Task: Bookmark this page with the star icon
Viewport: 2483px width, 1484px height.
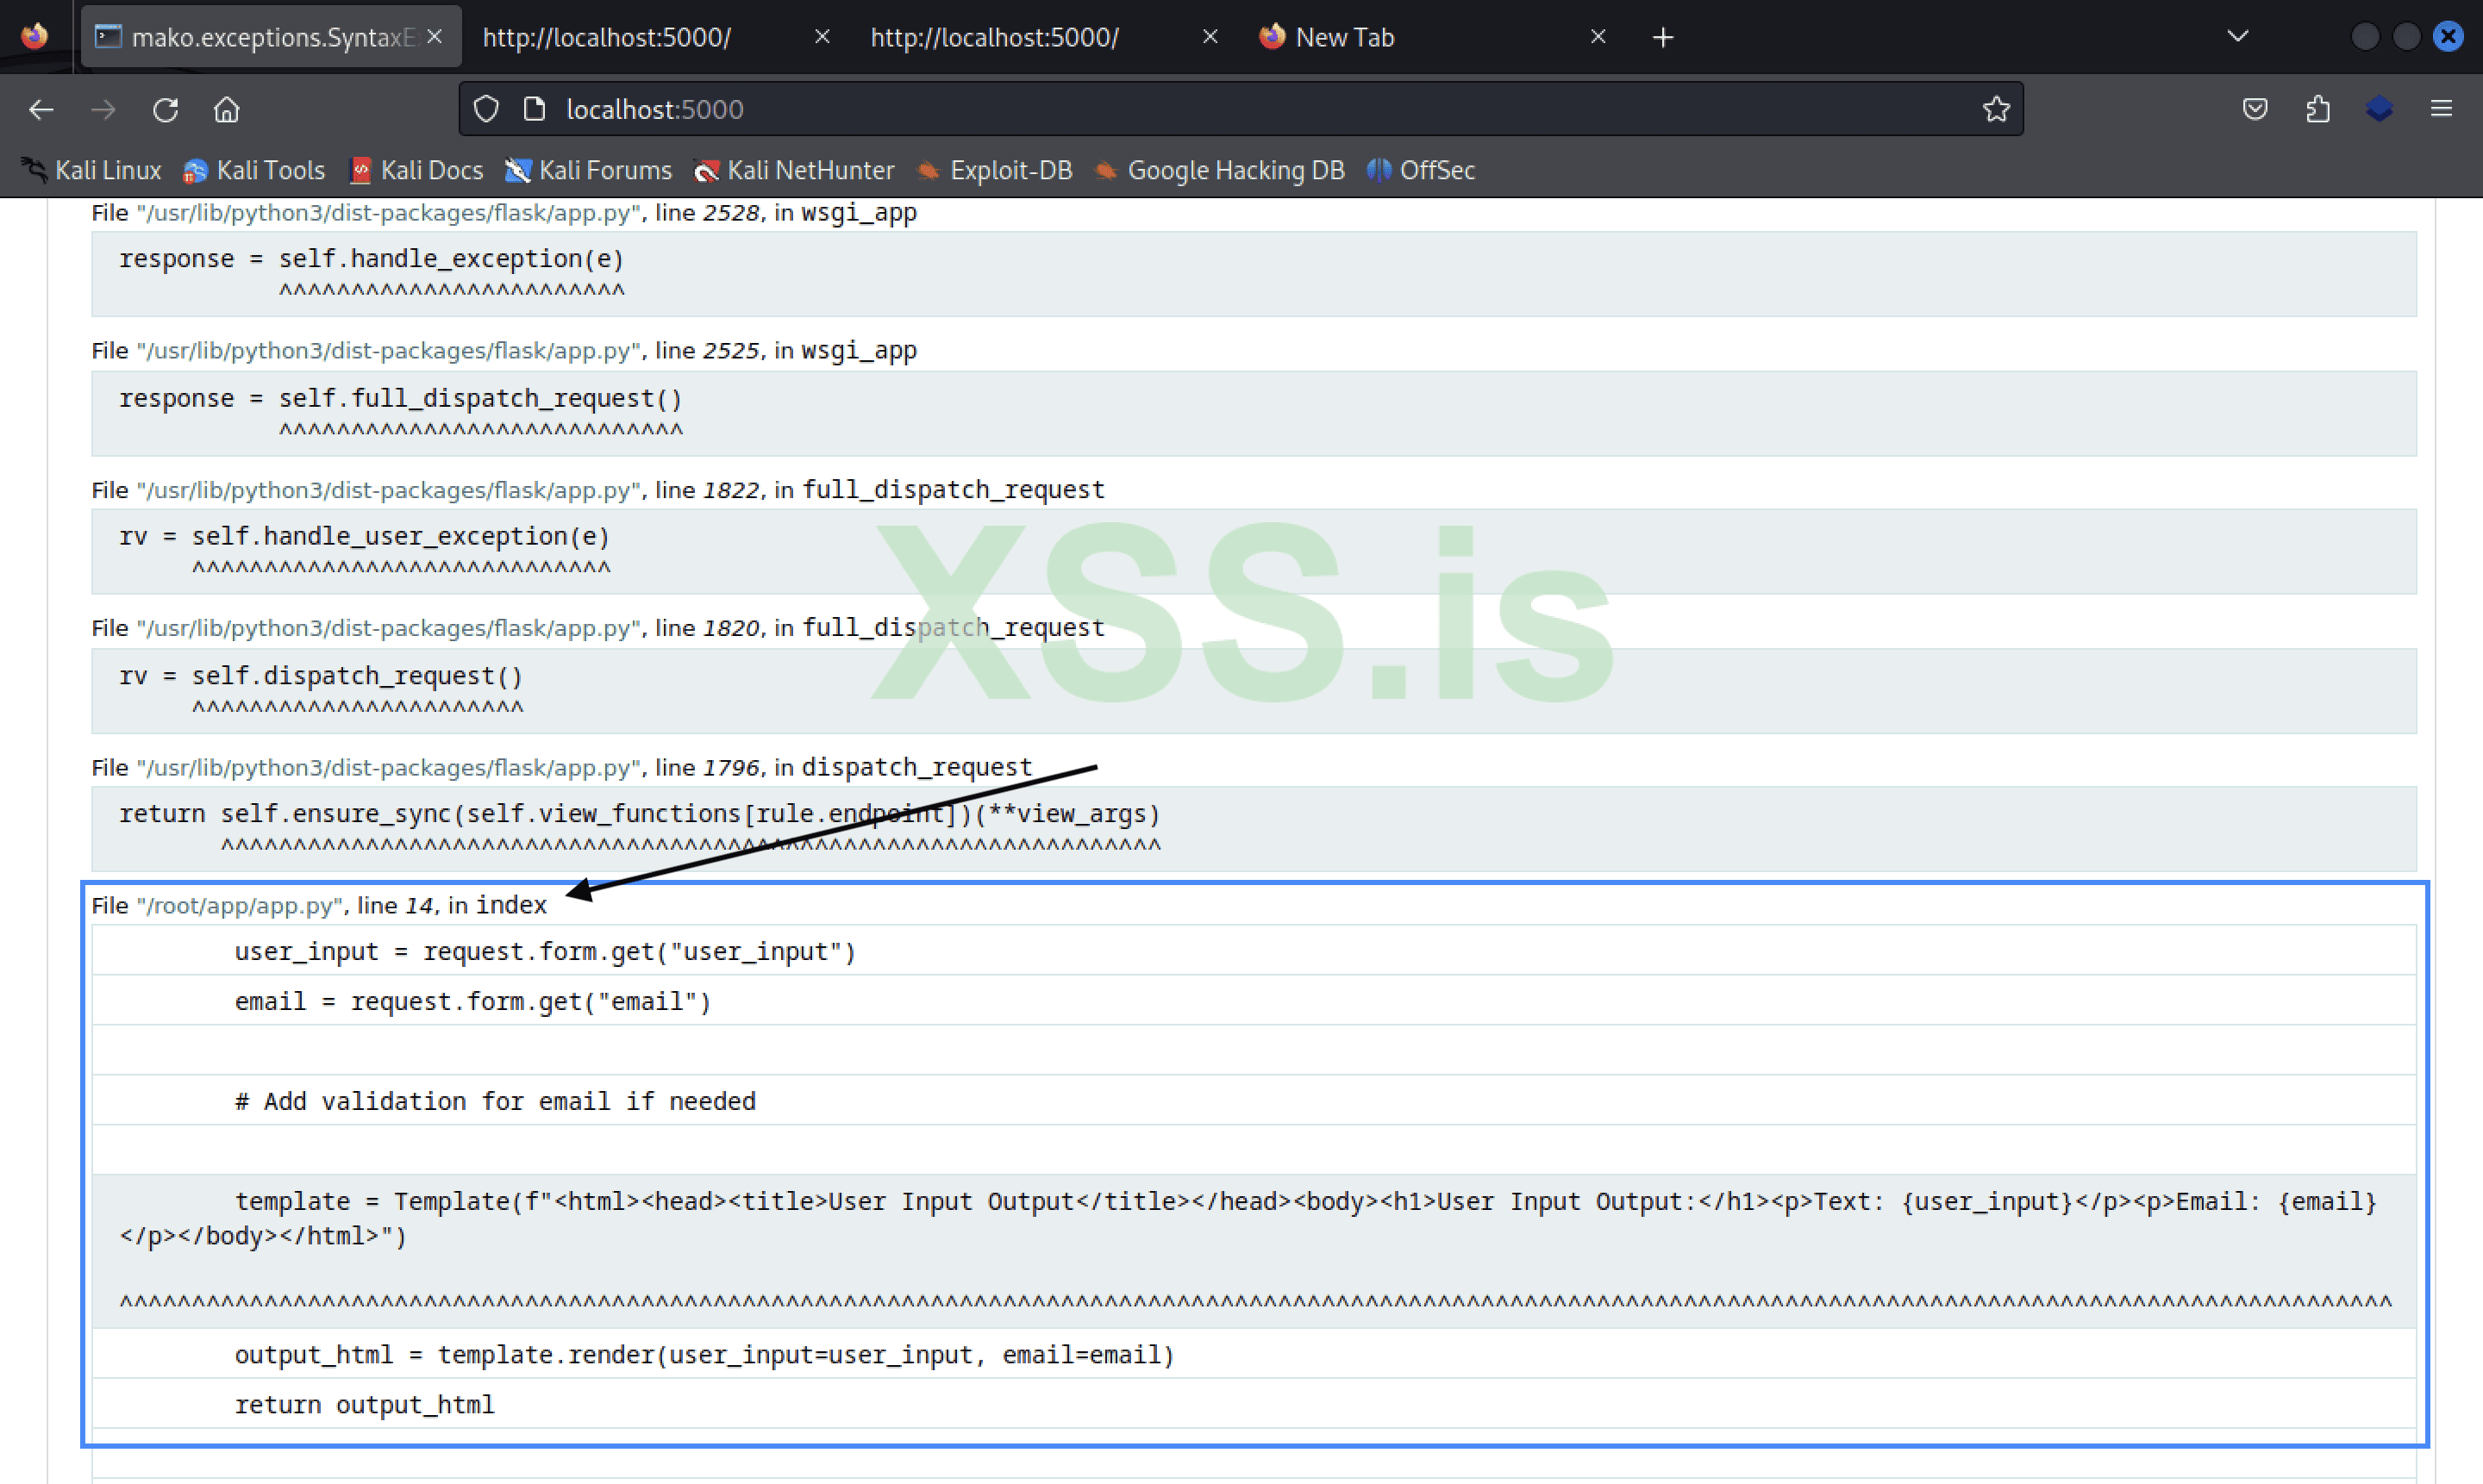Action: coord(1996,109)
